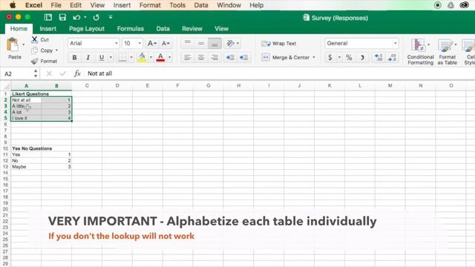This screenshot has height=267, width=475.
Task: Increase font size with large A
Action: coord(151,43)
